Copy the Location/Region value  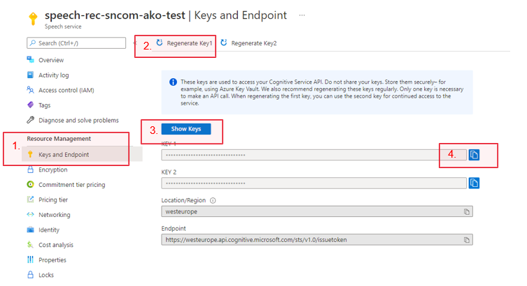[x=467, y=211]
